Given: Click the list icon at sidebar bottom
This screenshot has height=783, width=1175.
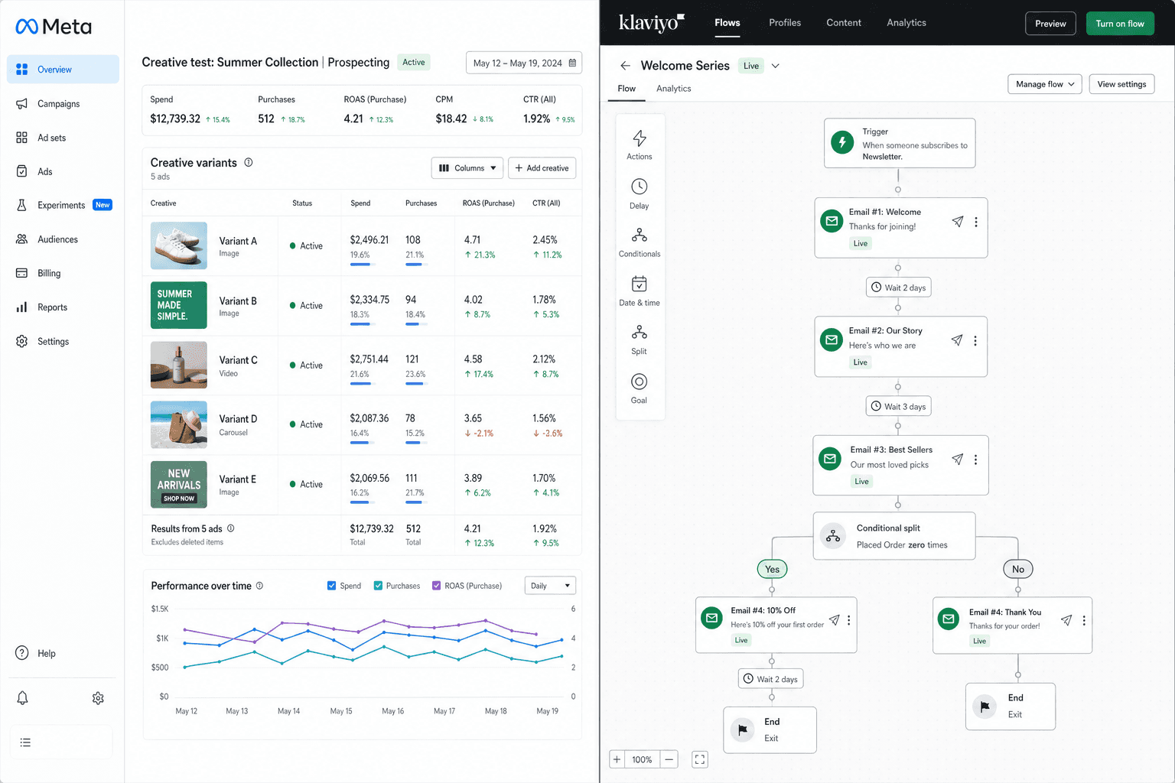Looking at the screenshot, I should tap(25, 742).
